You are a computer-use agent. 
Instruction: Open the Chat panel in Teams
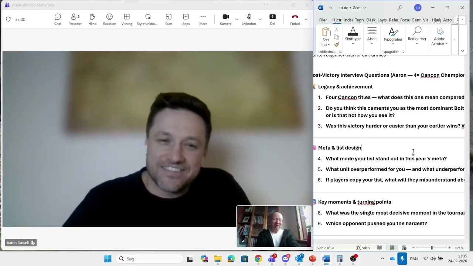point(58,19)
